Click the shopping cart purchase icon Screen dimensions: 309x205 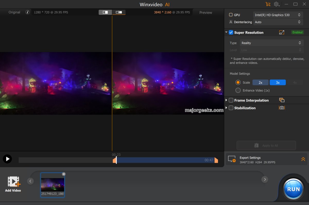pyautogui.click(x=268, y=4)
